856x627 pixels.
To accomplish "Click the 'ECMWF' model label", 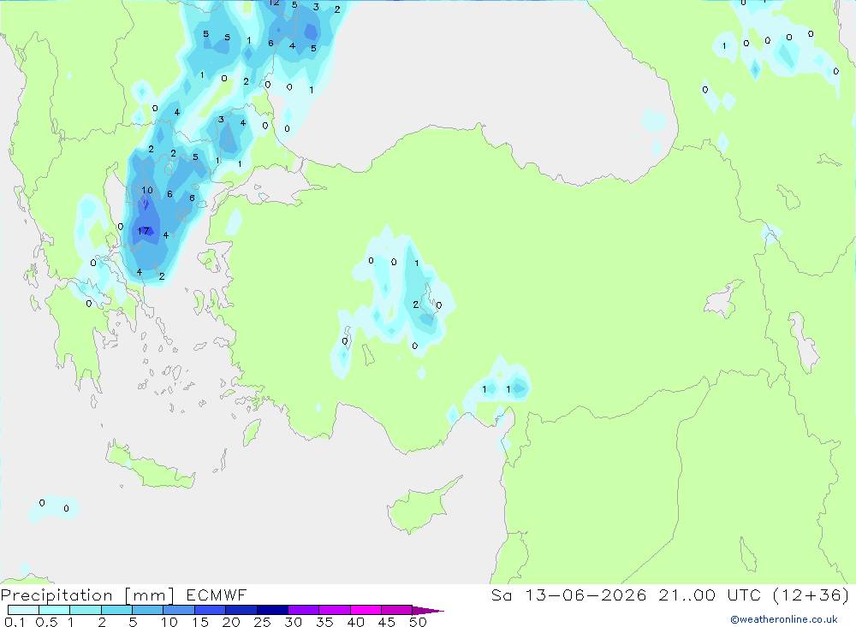I will (217, 595).
